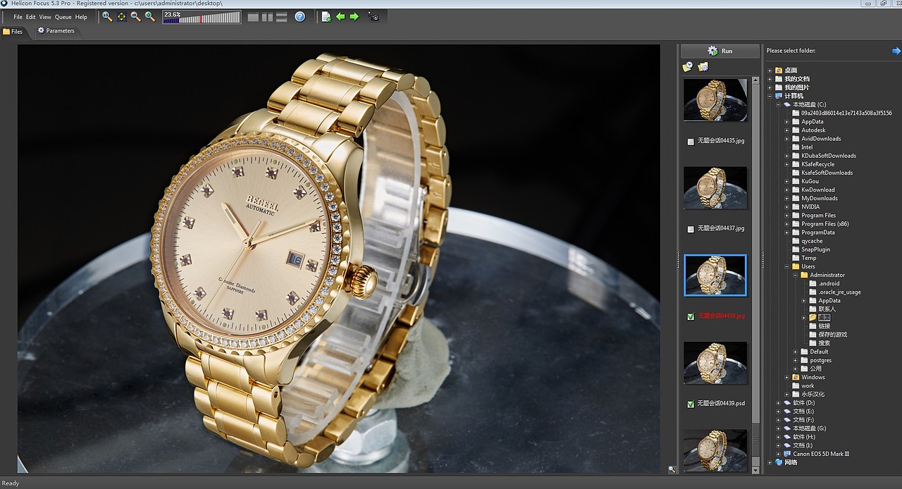Switch to the Files tab
This screenshot has height=489, width=902.
13,32
